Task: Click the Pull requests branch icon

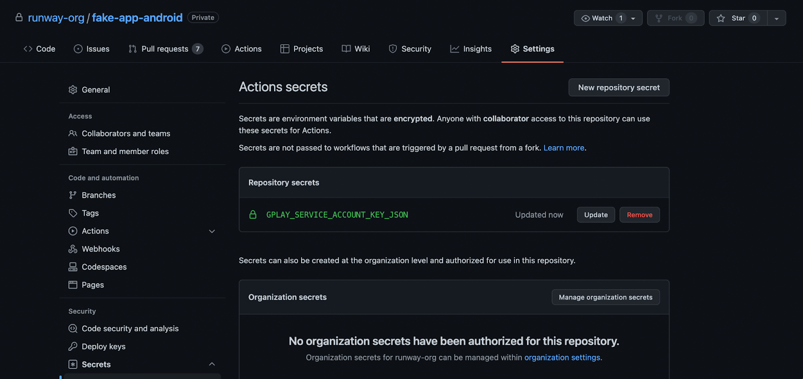Action: coord(132,49)
